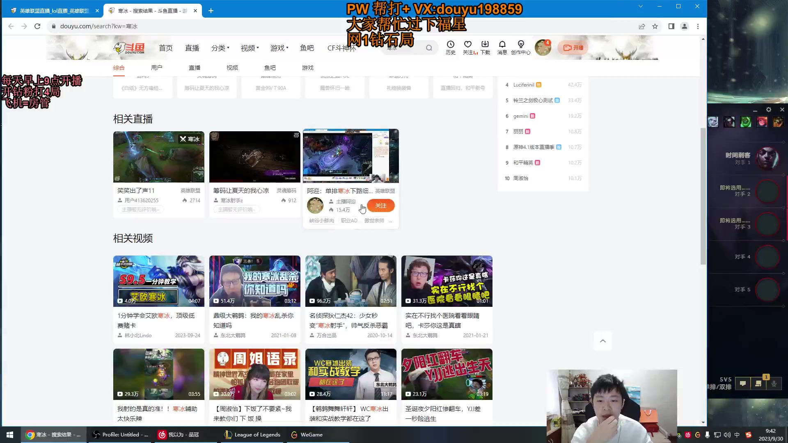Image resolution: width=788 pixels, height=443 pixels.
Task: Expand the 分类 dropdown in top navigation
Action: click(x=220, y=48)
